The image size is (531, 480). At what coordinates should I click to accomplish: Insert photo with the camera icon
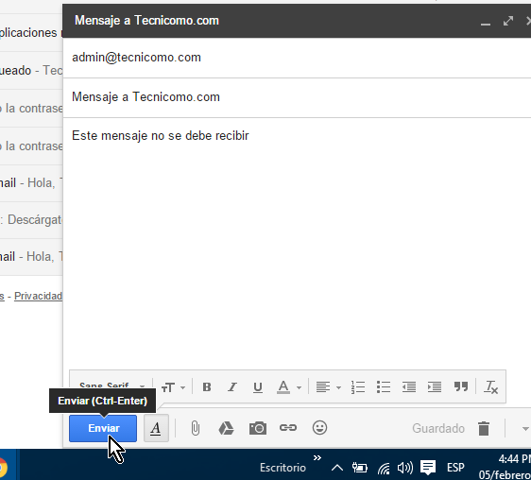click(x=258, y=428)
